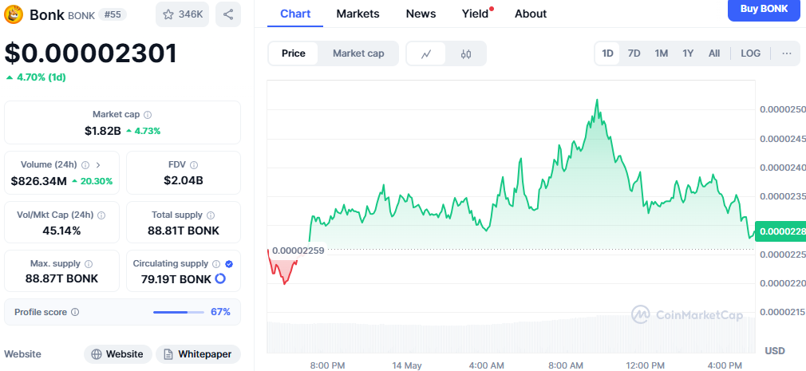The width and height of the screenshot is (806, 371).
Task: Toggle LOG scale on chart
Action: click(750, 53)
